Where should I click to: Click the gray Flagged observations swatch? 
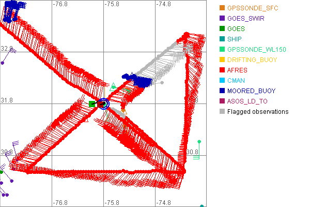coord(222,111)
